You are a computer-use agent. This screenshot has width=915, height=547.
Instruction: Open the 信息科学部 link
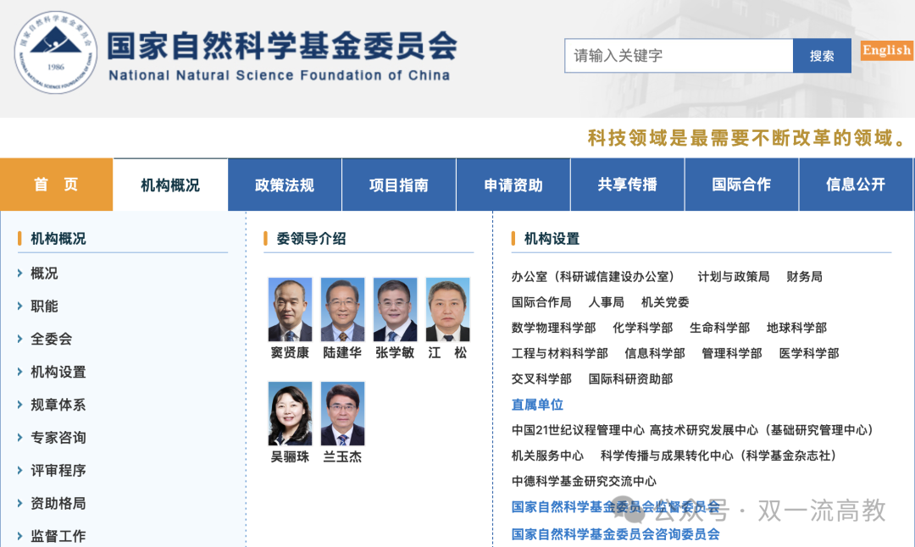coord(655,353)
